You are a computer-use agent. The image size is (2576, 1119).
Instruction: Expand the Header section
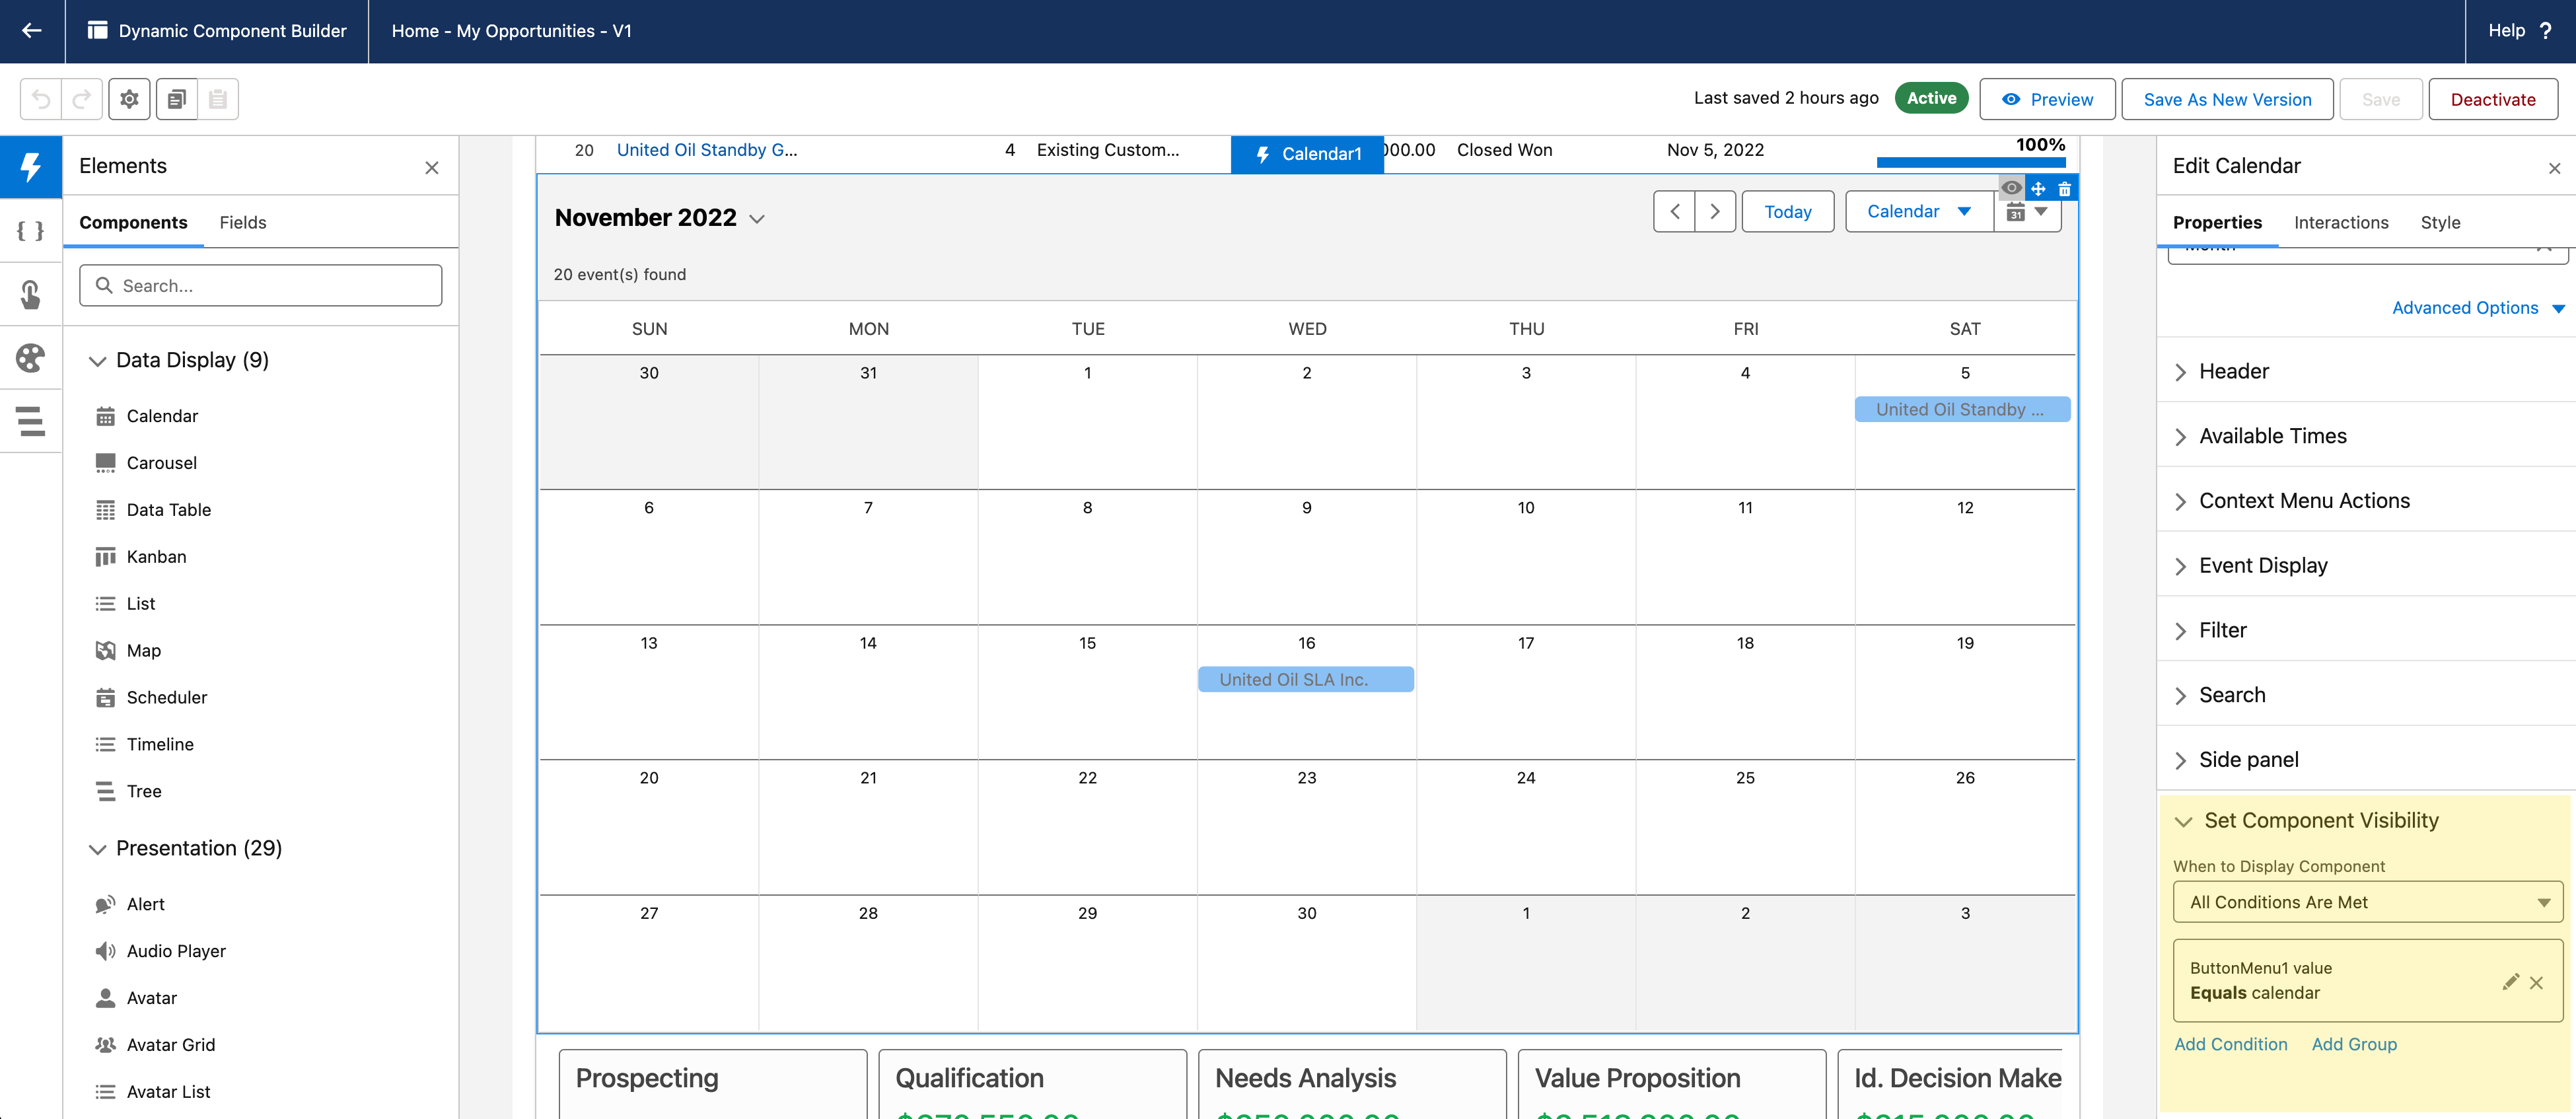click(x=2365, y=372)
